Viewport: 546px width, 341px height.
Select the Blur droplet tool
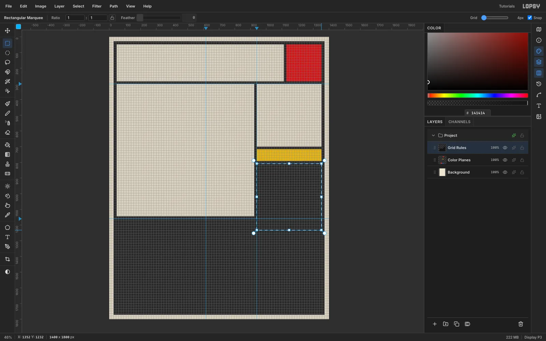click(x=8, y=196)
